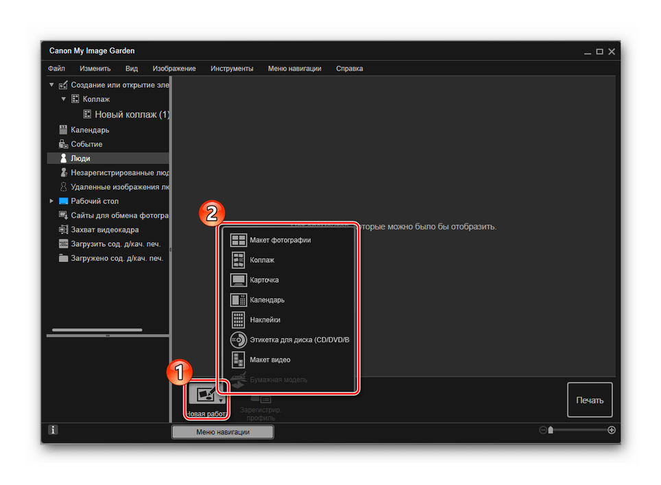Collapse the Коллаж tree branch
Image resolution: width=661 pixels, height=485 pixels.
(x=63, y=99)
